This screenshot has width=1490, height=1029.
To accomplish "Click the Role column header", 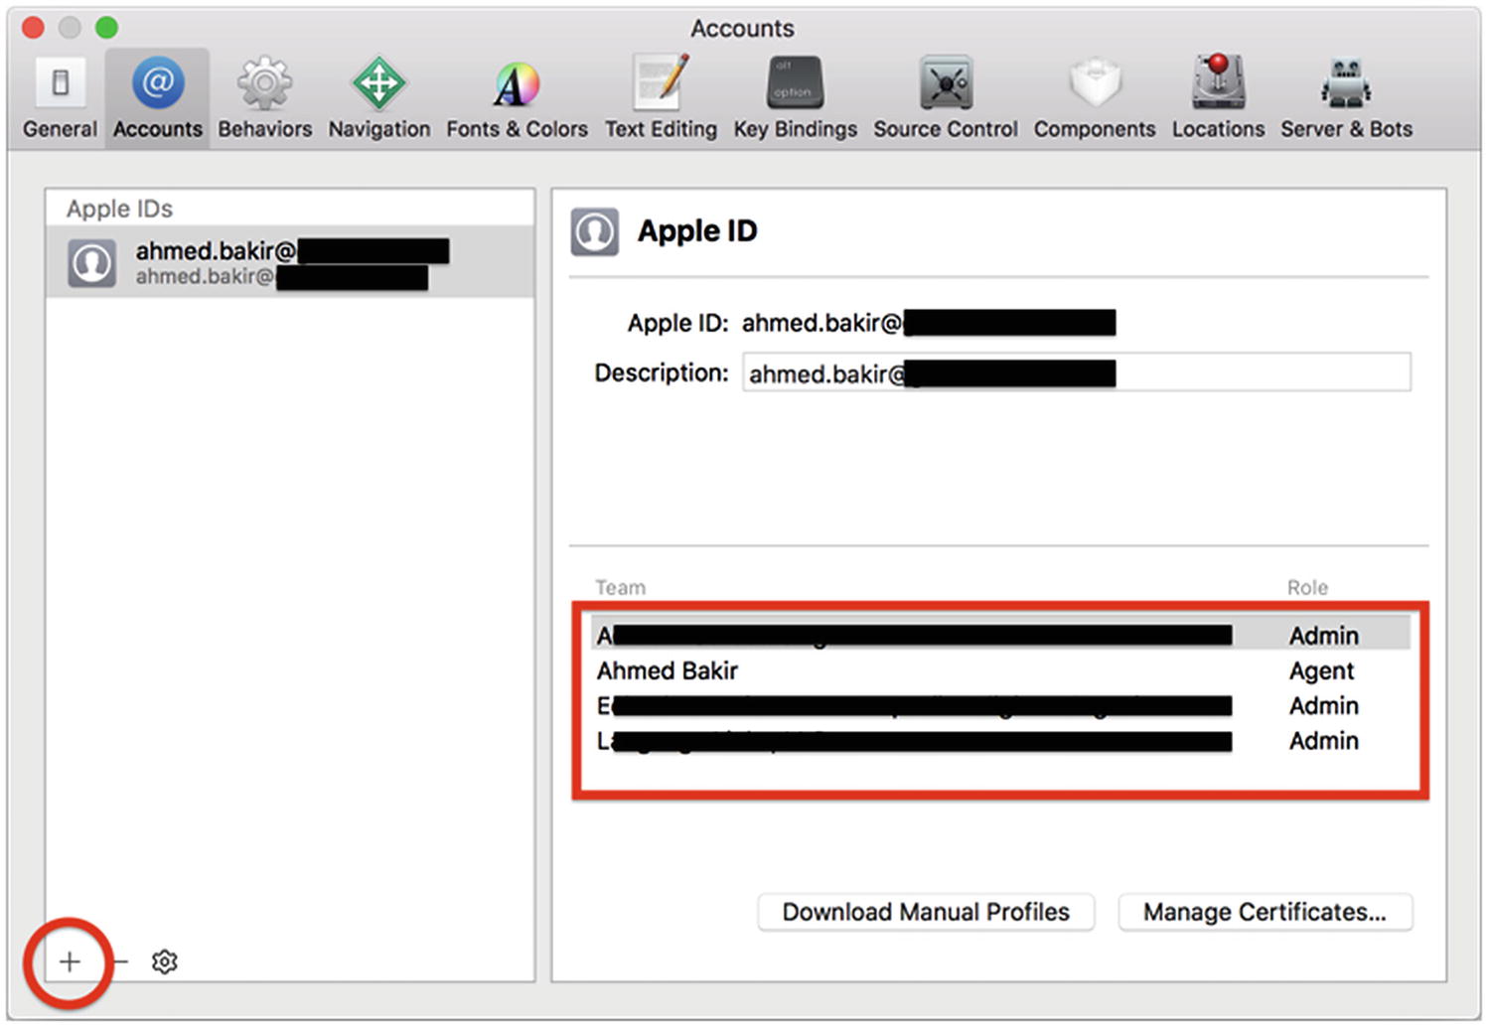I will (1307, 587).
